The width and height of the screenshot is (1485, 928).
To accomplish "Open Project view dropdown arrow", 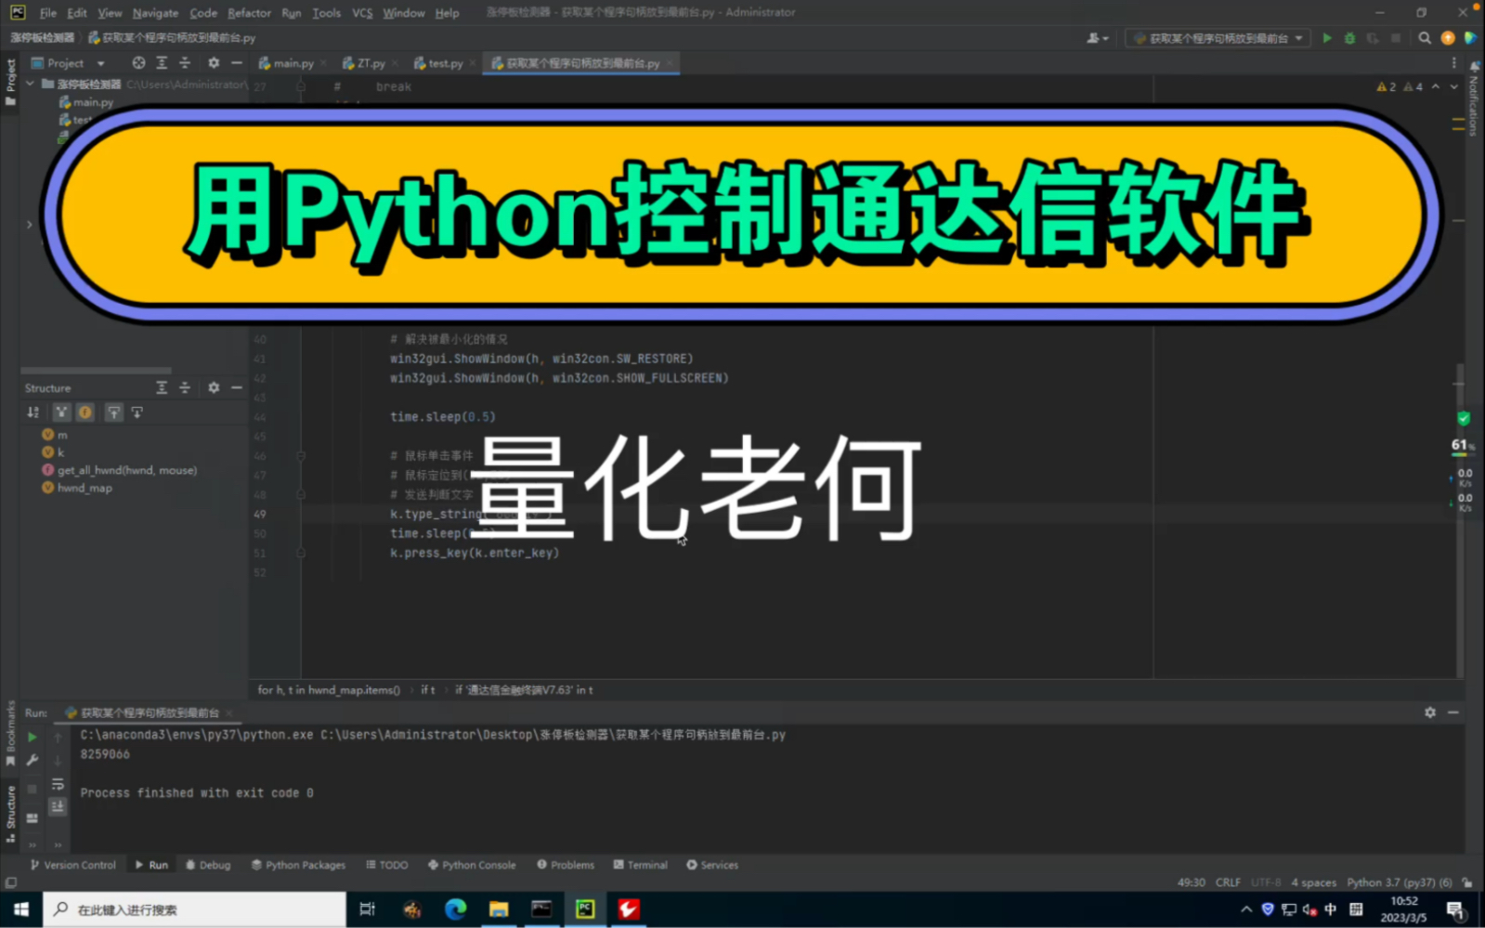I will point(100,63).
